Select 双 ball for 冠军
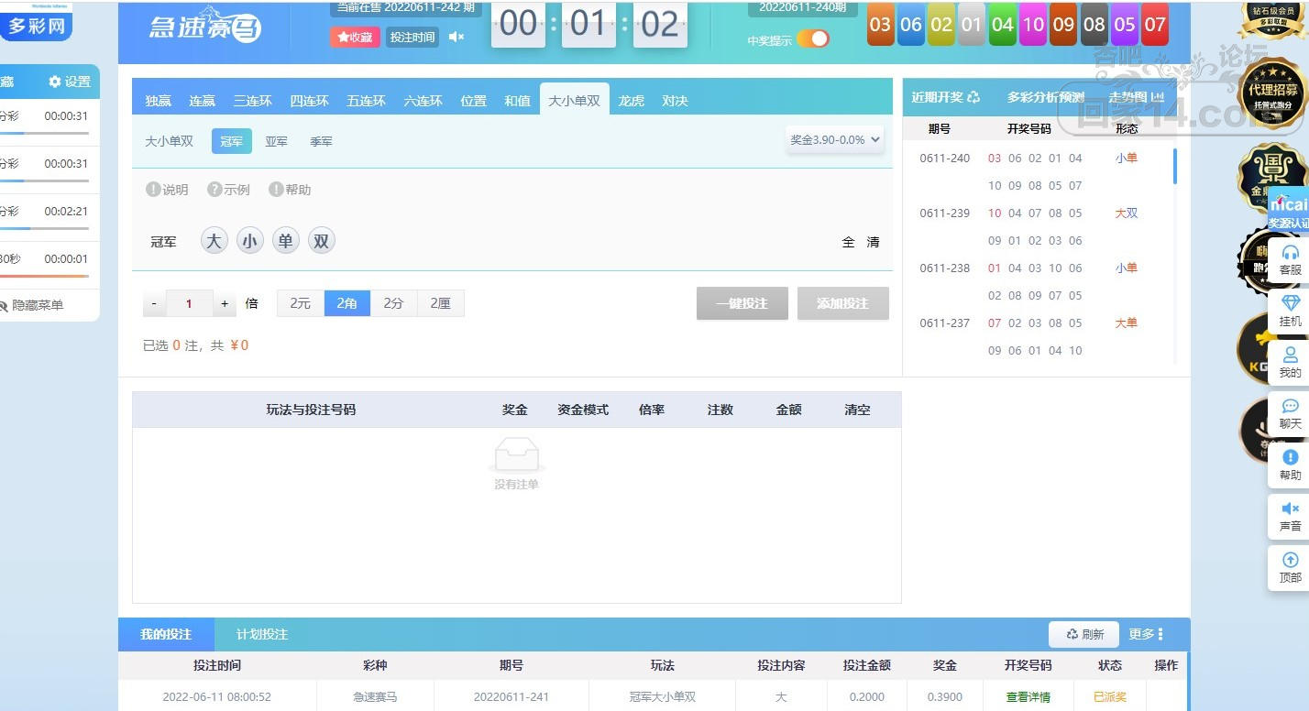 pos(321,241)
